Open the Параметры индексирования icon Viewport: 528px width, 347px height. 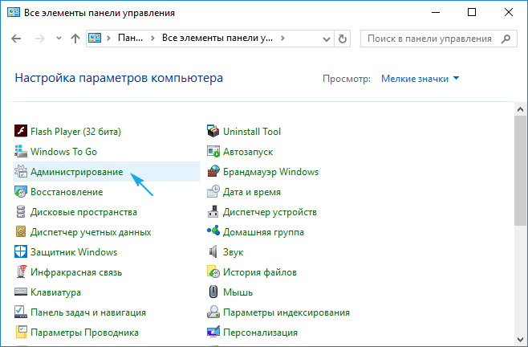point(213,312)
